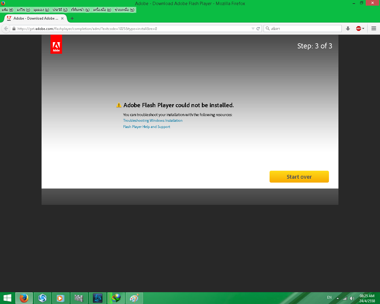Click the 'could not be installed' heading
Viewport: 380px width, 304px height.
pyautogui.click(x=178, y=105)
